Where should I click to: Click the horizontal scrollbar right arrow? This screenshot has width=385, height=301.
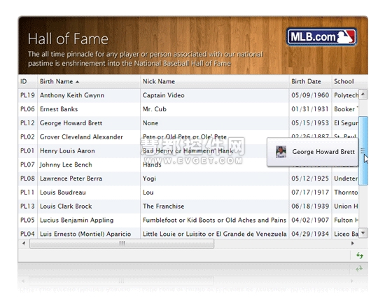tap(353, 244)
